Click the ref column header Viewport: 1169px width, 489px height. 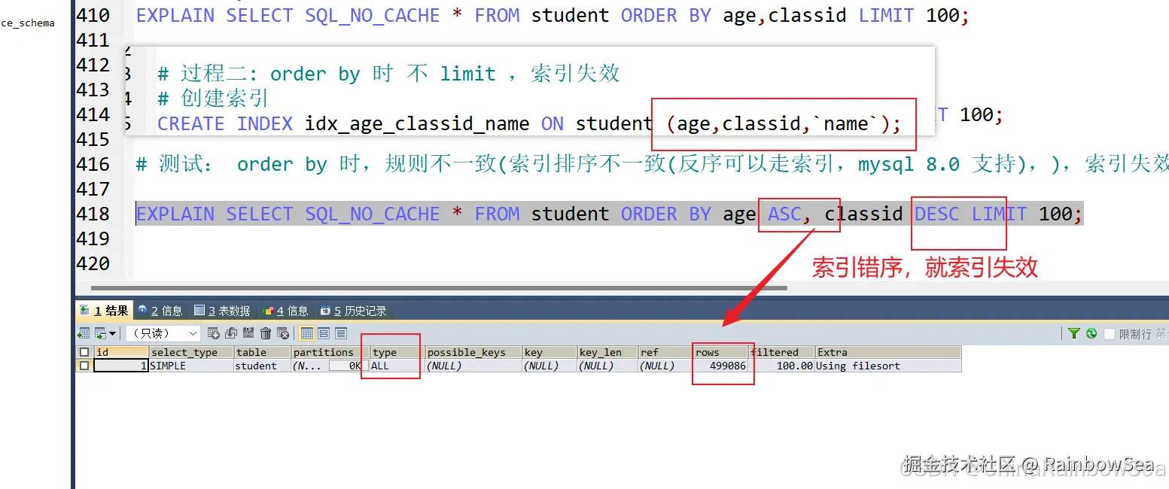[x=665, y=352]
